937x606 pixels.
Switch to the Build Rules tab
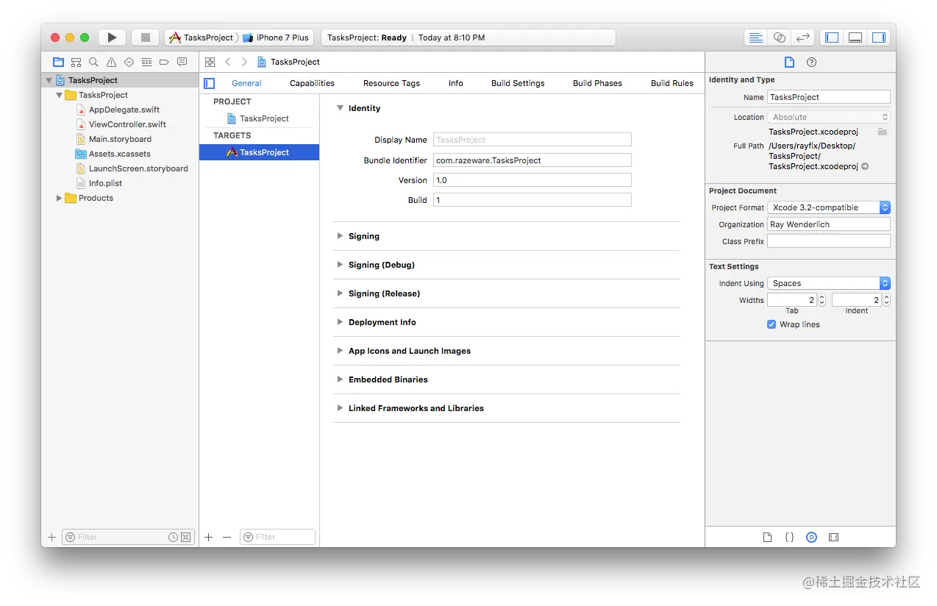[672, 83]
